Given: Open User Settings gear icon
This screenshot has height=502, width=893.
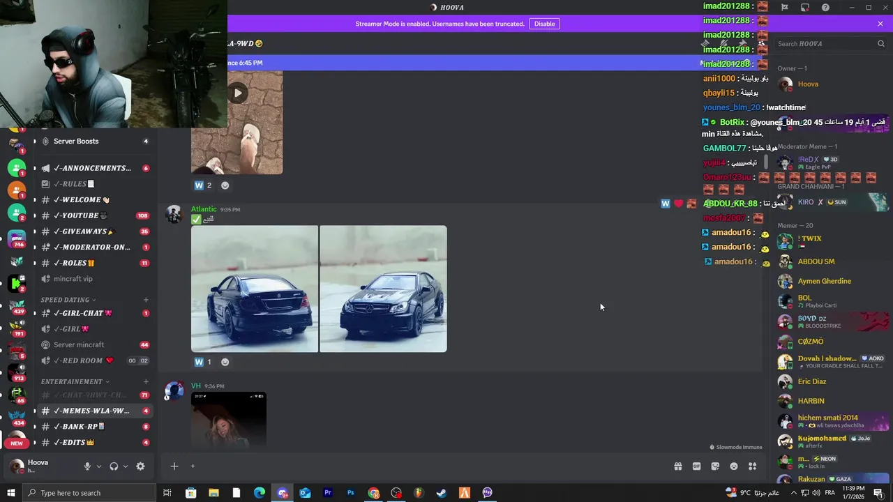Looking at the screenshot, I should [140, 466].
